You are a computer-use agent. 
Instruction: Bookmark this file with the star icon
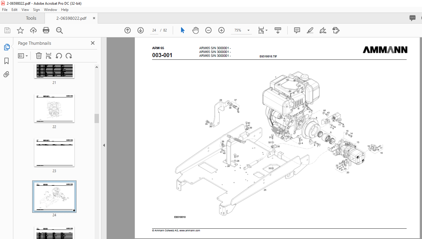click(20, 30)
